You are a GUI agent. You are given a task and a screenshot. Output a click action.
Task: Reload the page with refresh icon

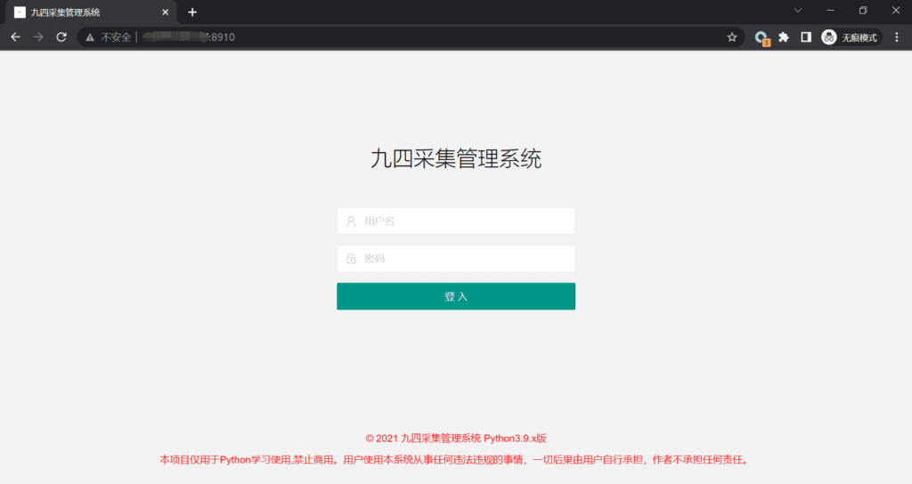point(61,37)
